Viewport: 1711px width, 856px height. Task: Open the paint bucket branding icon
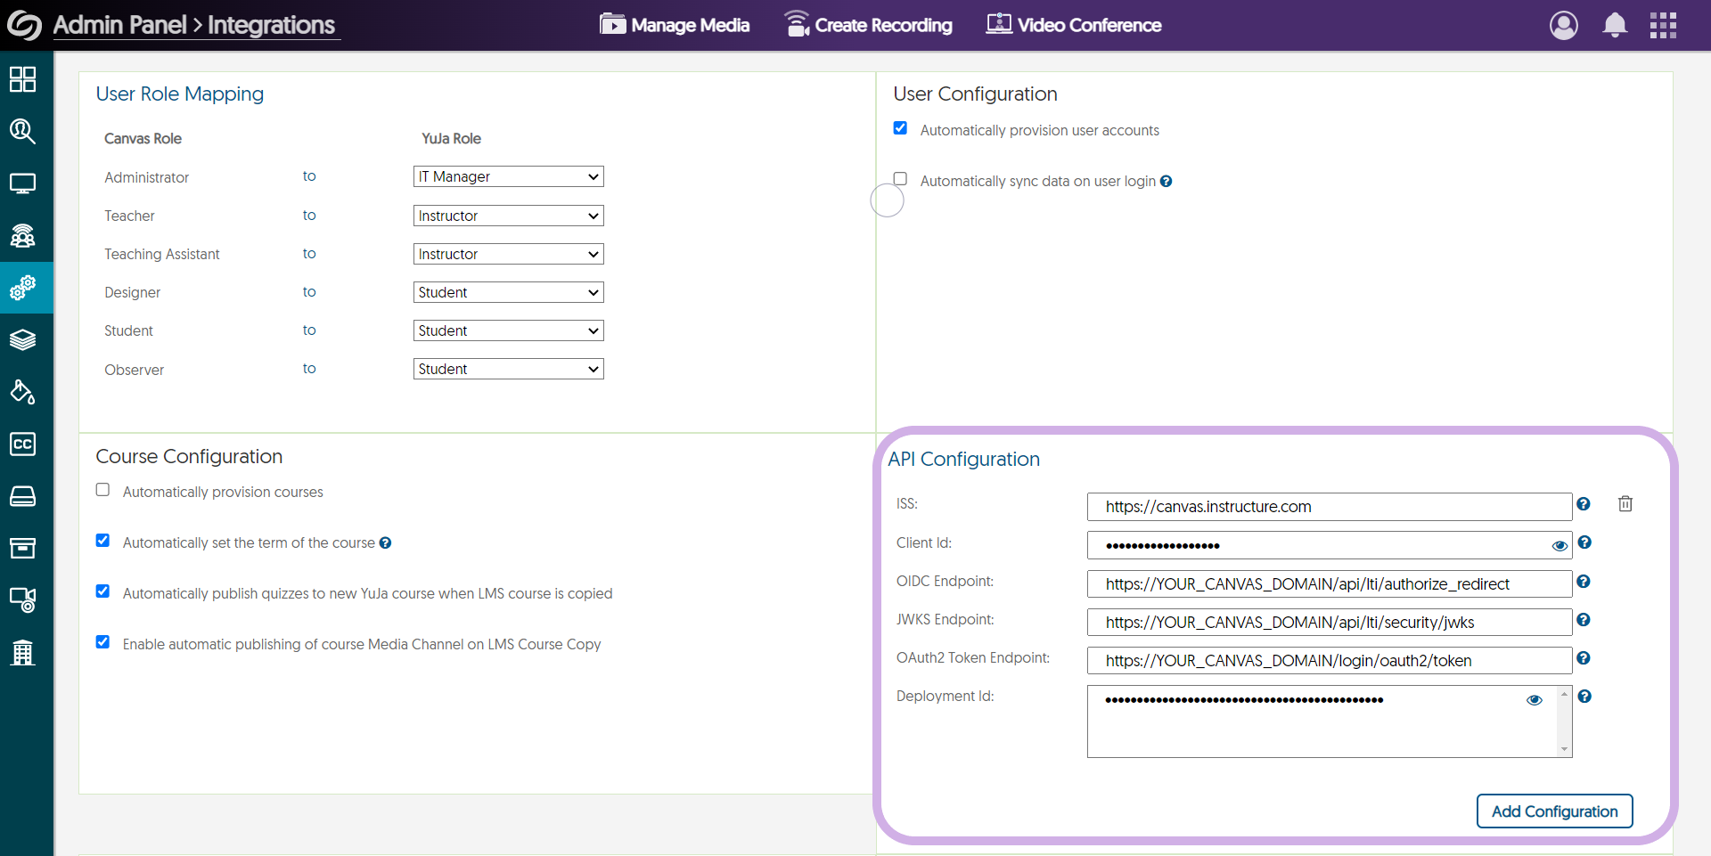[x=23, y=392]
